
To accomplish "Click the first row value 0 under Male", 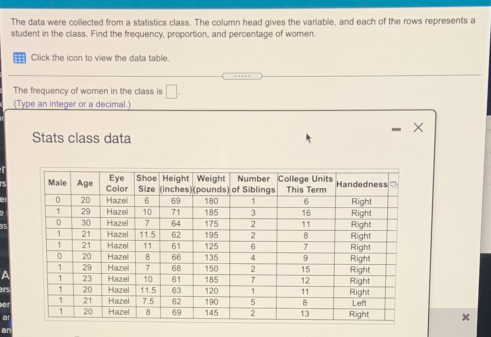I will click(x=57, y=201).
